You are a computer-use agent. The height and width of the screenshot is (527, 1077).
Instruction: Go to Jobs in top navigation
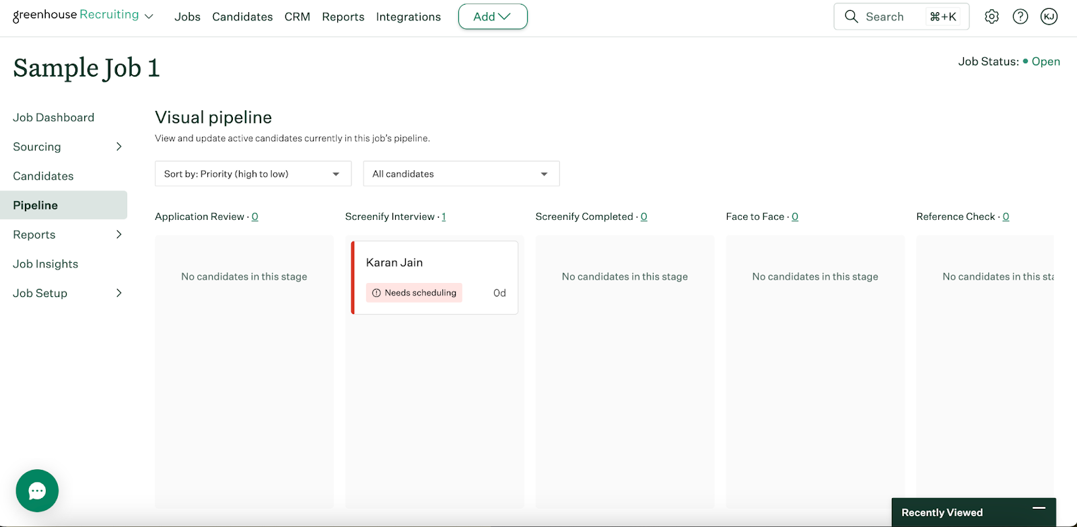[x=187, y=17]
